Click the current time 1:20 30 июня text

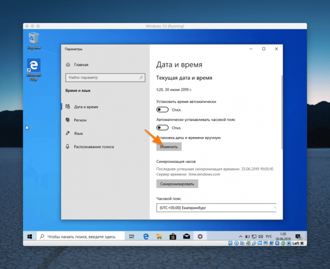tap(174, 90)
